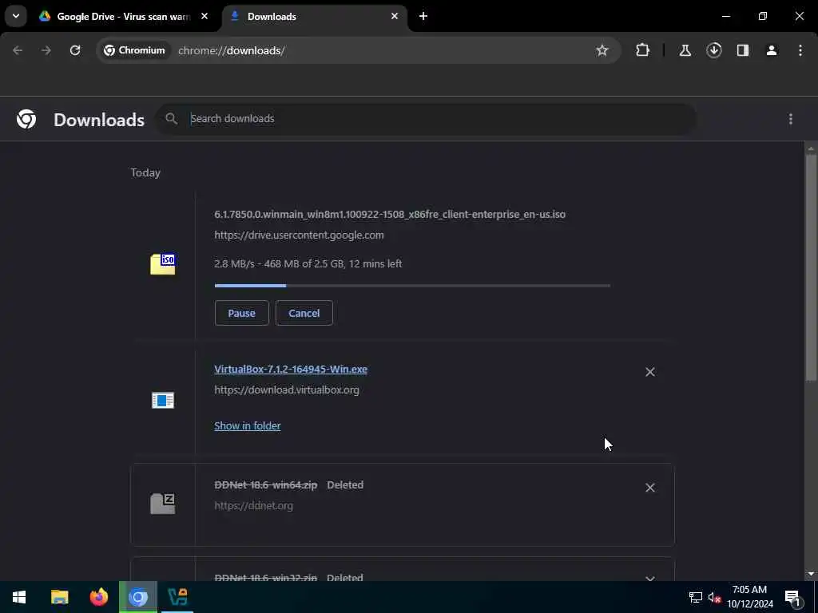Pause the ISO download
The width and height of the screenshot is (818, 613).
click(x=241, y=313)
